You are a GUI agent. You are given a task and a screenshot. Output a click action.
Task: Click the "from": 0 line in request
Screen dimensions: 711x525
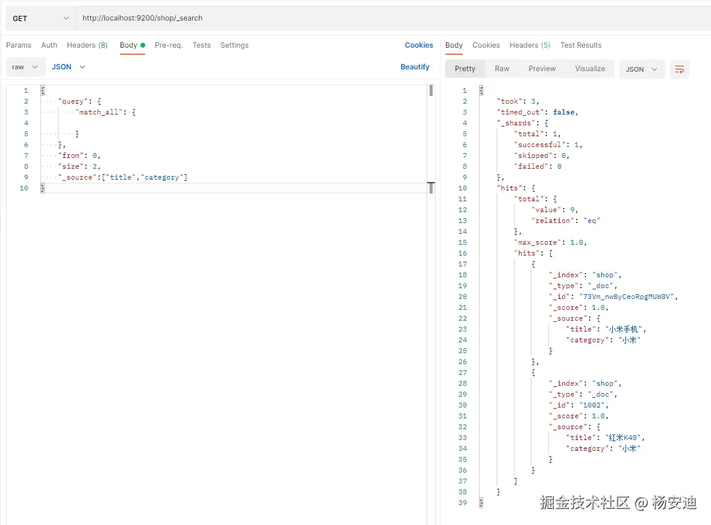pyautogui.click(x=80, y=156)
